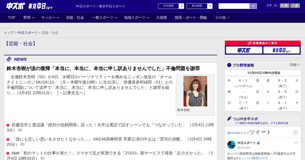
Task: Open the 東京新聞 link button
Action: [x=197, y=6]
